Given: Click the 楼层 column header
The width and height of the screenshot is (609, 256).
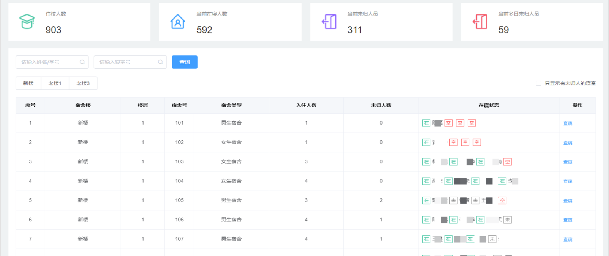Looking at the screenshot, I should click(x=143, y=105).
